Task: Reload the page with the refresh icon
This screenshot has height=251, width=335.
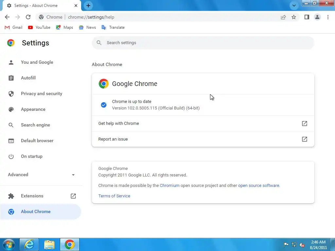Action: point(28,17)
